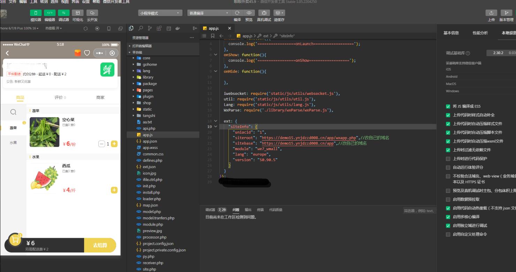Open the Visualization (可视化) tool
This screenshot has height=272, width=516.
[78, 13]
